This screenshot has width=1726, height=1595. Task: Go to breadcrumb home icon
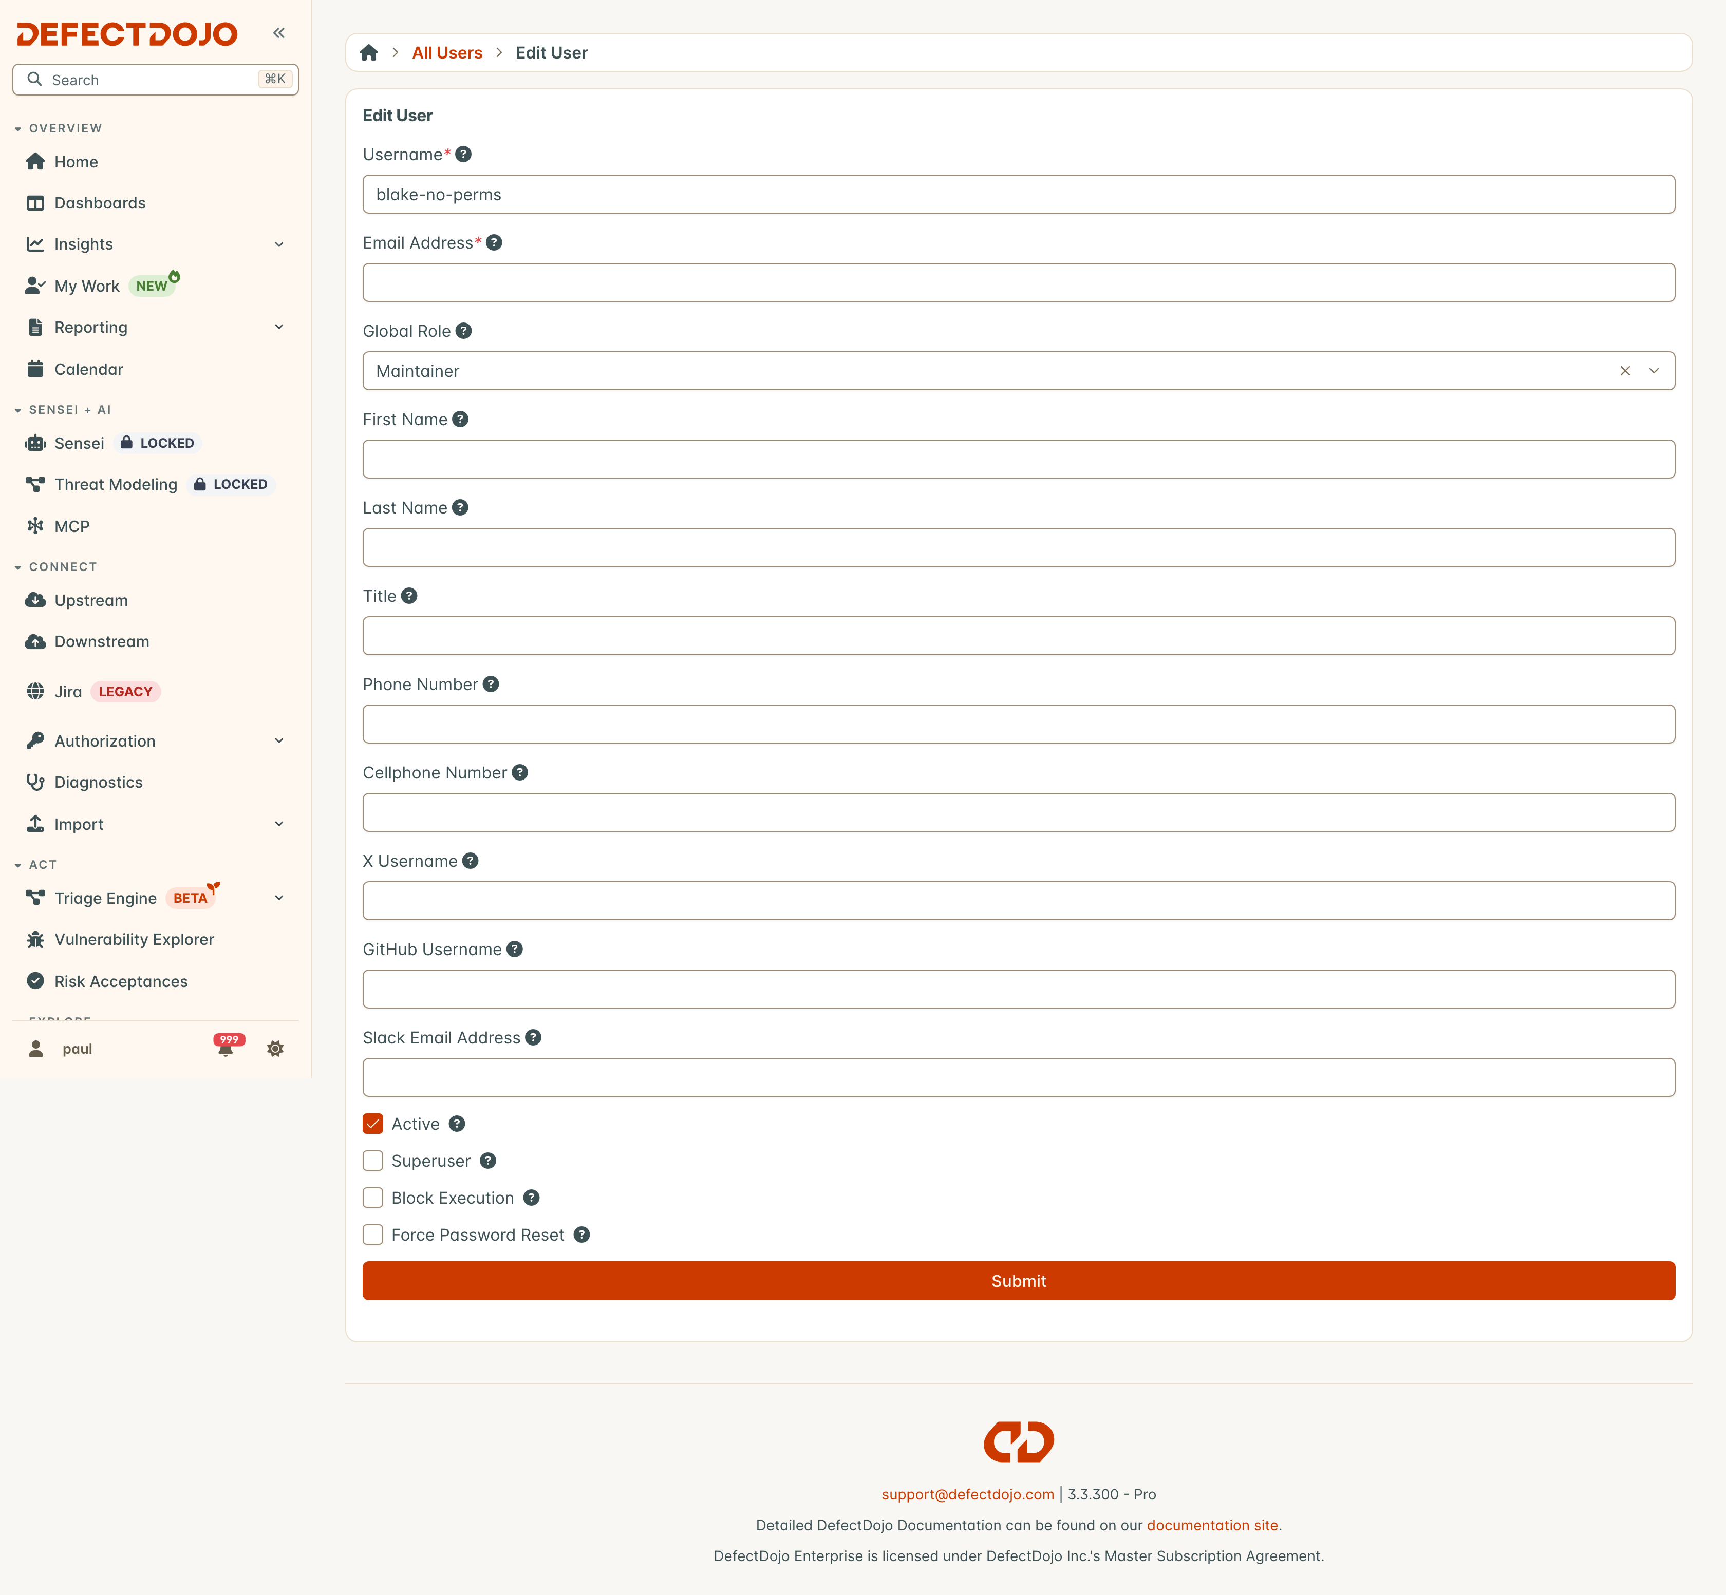369,53
